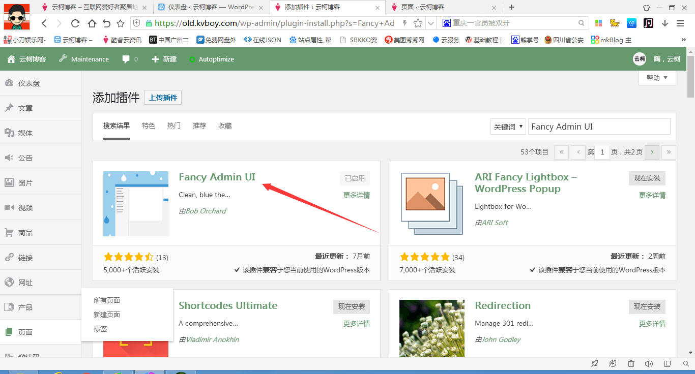Click the browser forward arrow
The image size is (695, 374).
point(59,23)
